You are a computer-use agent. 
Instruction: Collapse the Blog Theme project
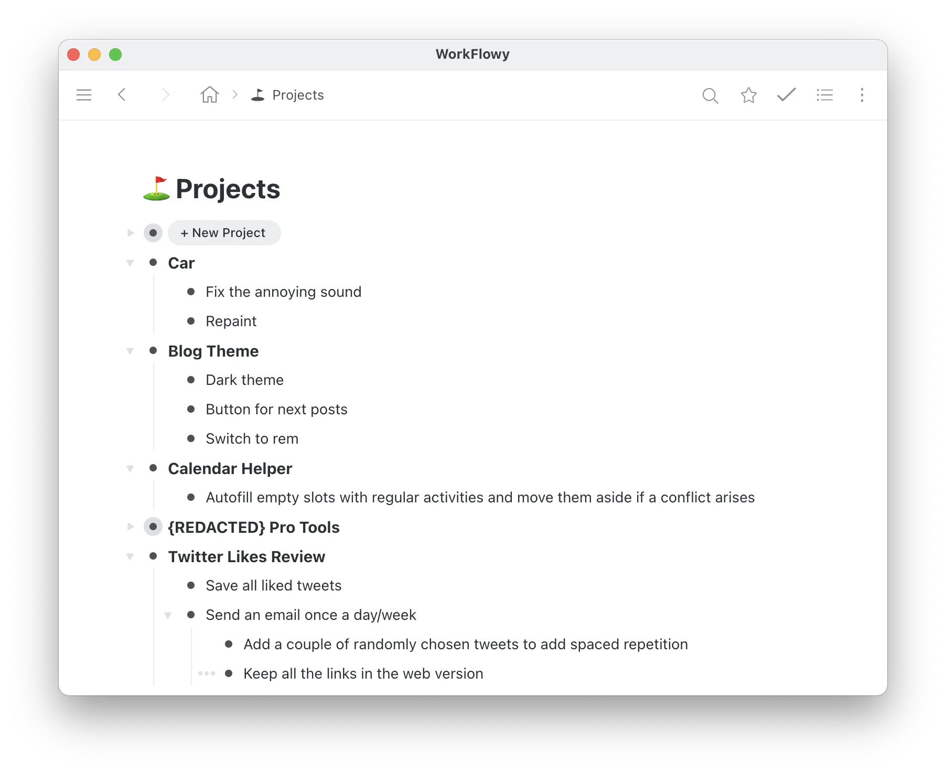click(130, 351)
